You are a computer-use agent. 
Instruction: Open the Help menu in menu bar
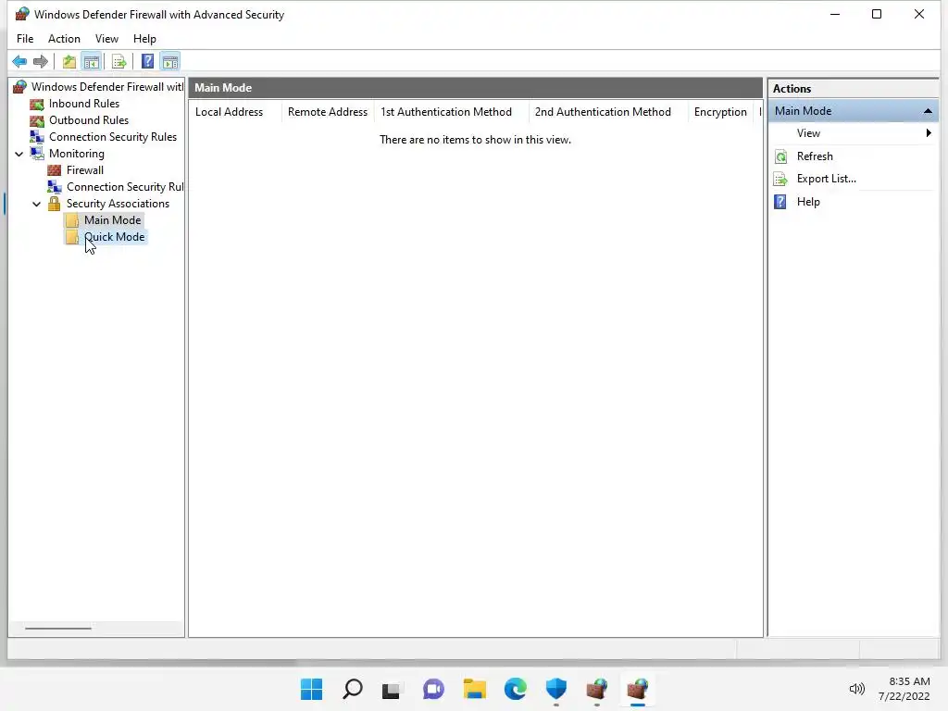click(144, 39)
